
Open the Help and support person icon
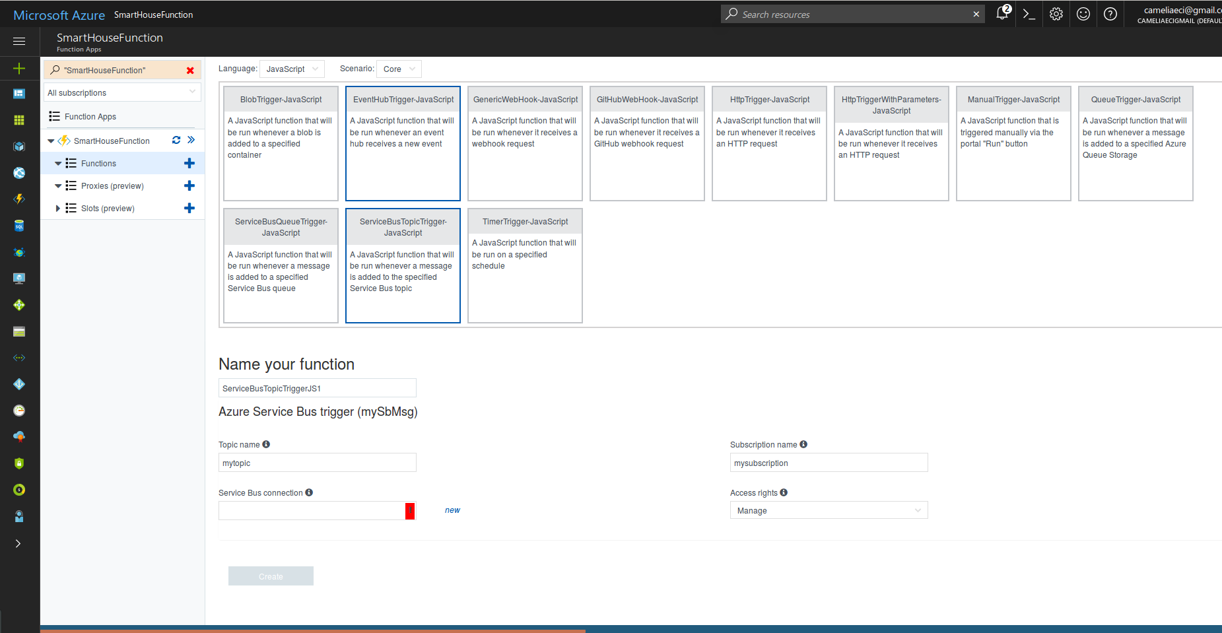pos(19,516)
